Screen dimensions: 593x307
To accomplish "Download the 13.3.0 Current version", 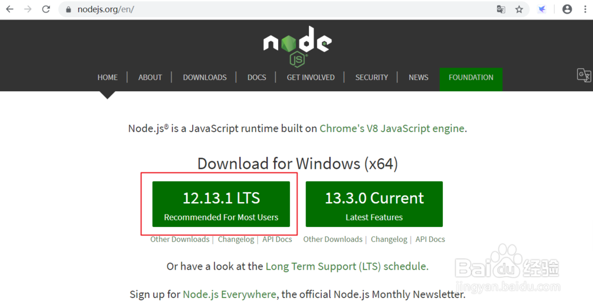I will point(374,204).
